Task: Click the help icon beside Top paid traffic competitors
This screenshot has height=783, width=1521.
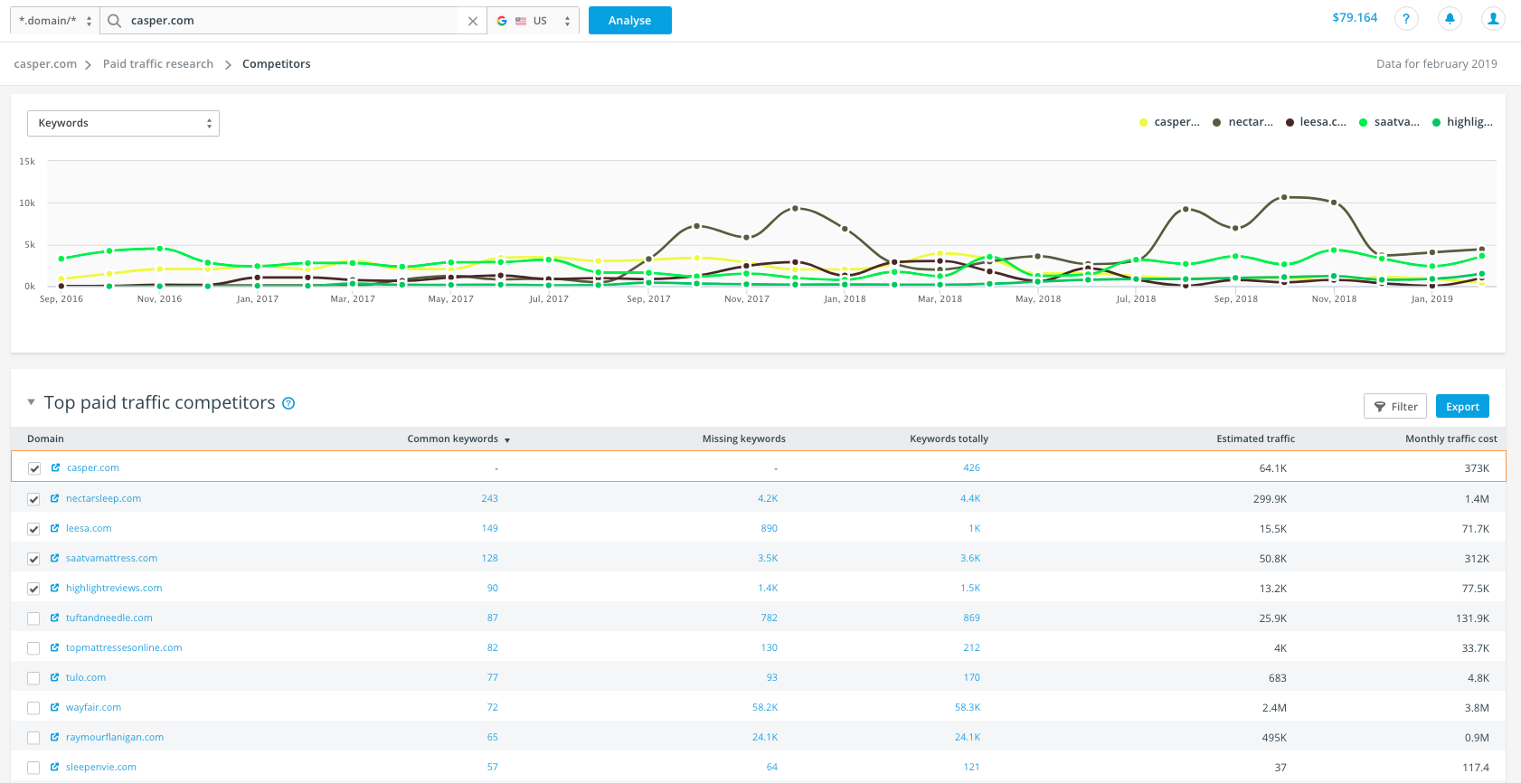Action: (288, 403)
